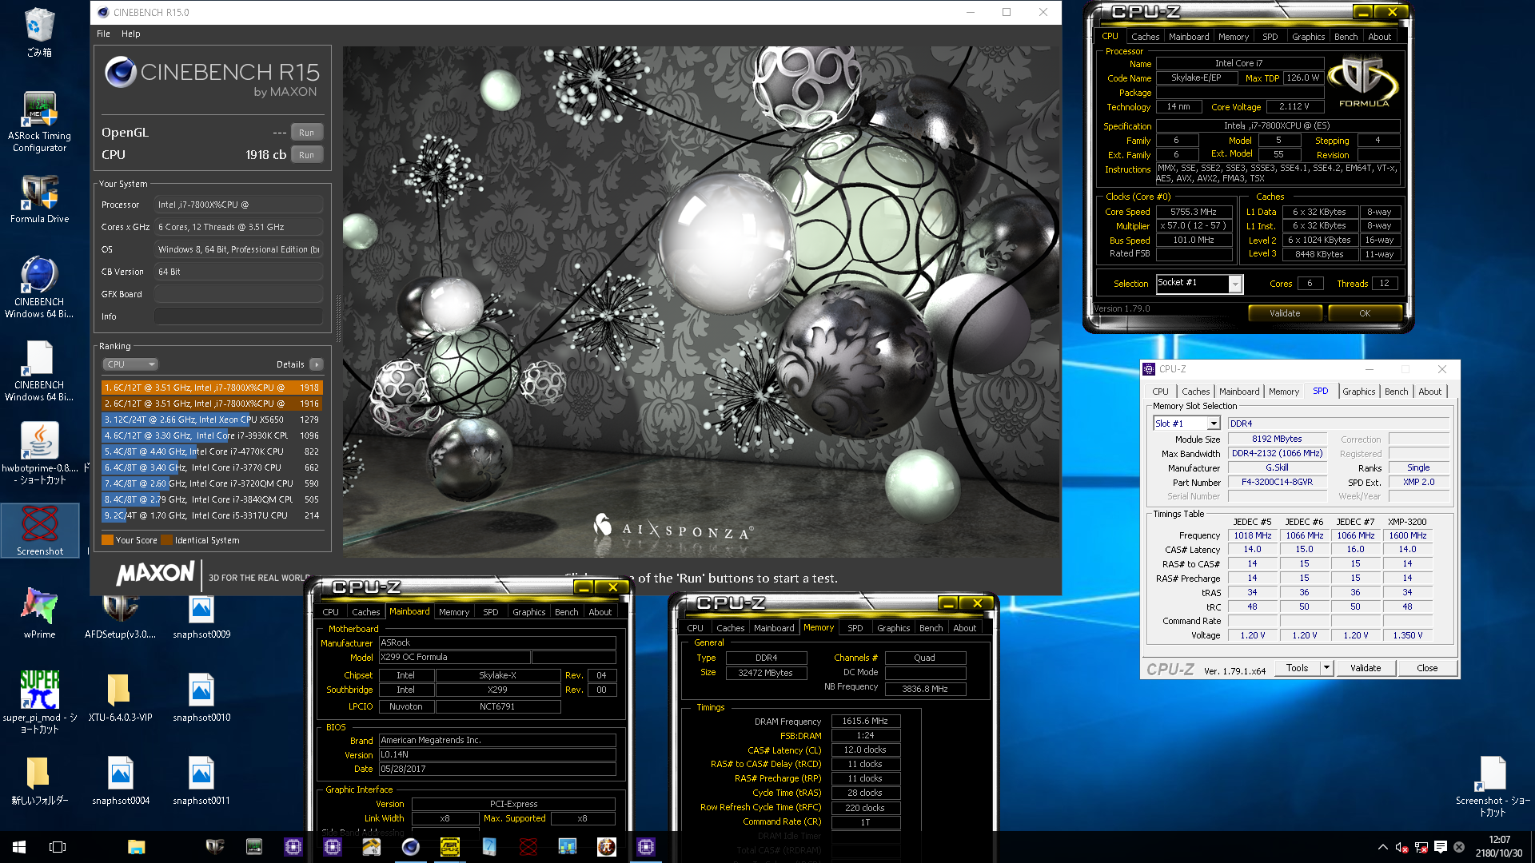Click the orange Your Score legend swatch
The image size is (1535, 863).
point(107,540)
